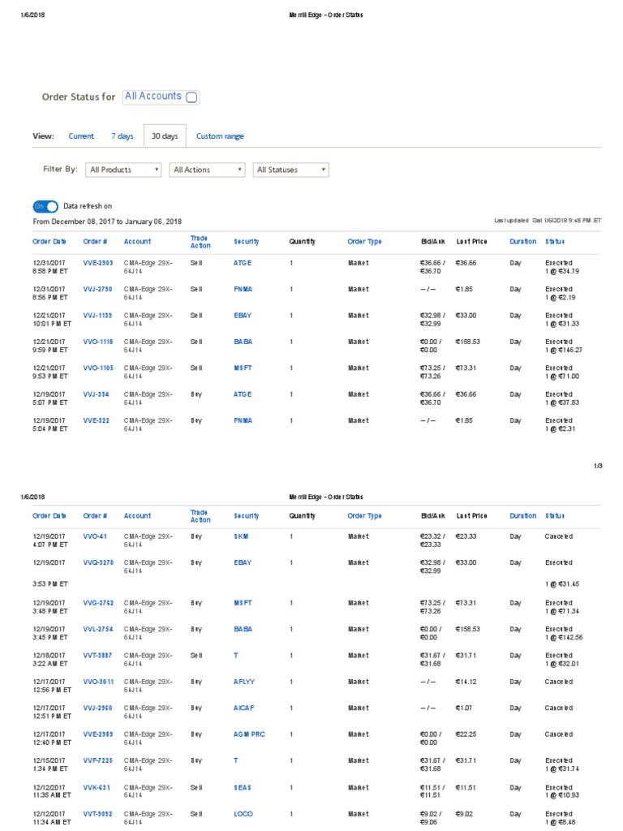Click EBAY in the VVQ-3270 buy row

click(243, 563)
